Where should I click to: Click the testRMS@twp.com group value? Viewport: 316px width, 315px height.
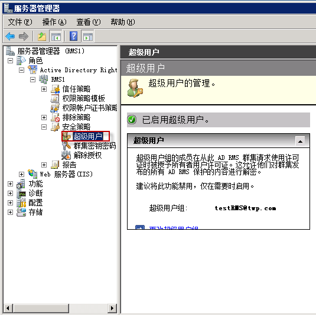pyautogui.click(x=245, y=208)
